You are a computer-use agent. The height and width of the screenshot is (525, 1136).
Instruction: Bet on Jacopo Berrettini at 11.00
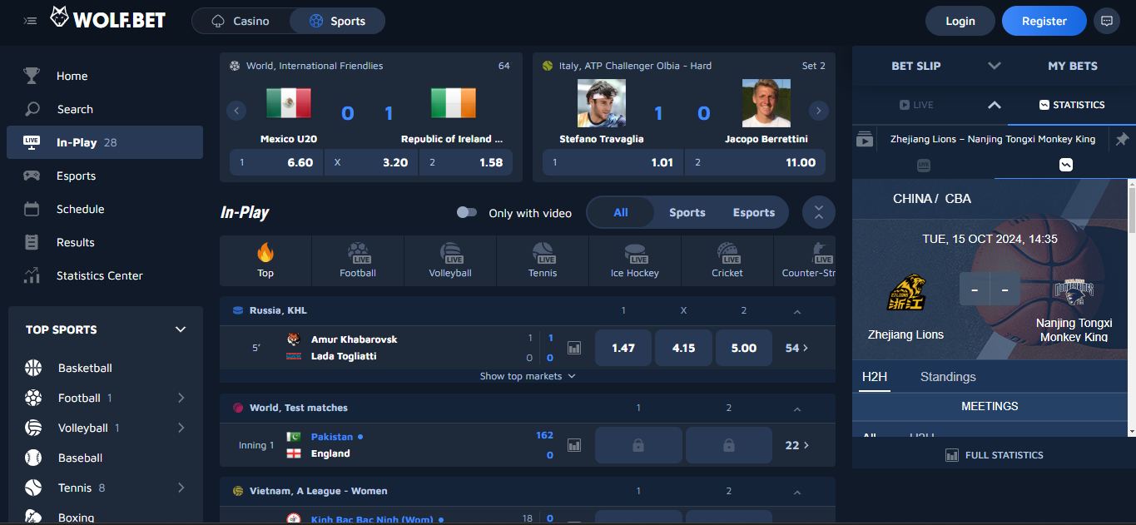755,162
